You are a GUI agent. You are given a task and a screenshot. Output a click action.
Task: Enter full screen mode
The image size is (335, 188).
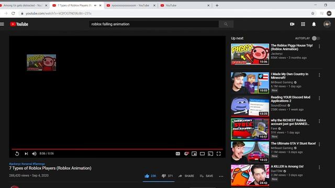click(219, 154)
